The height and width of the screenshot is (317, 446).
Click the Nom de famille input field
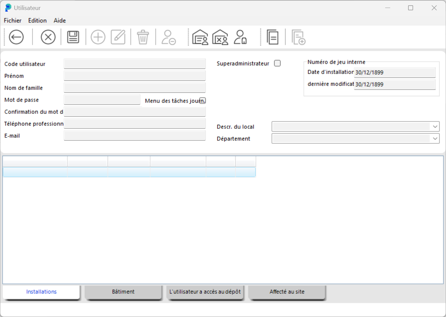pos(135,88)
